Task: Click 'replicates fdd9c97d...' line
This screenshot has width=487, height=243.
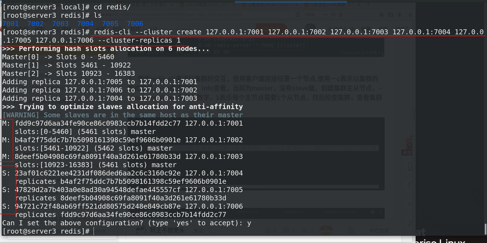Action: point(120,215)
